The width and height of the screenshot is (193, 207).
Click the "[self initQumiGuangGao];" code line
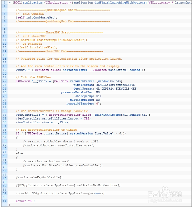pyautogui.click(x=37, y=17)
